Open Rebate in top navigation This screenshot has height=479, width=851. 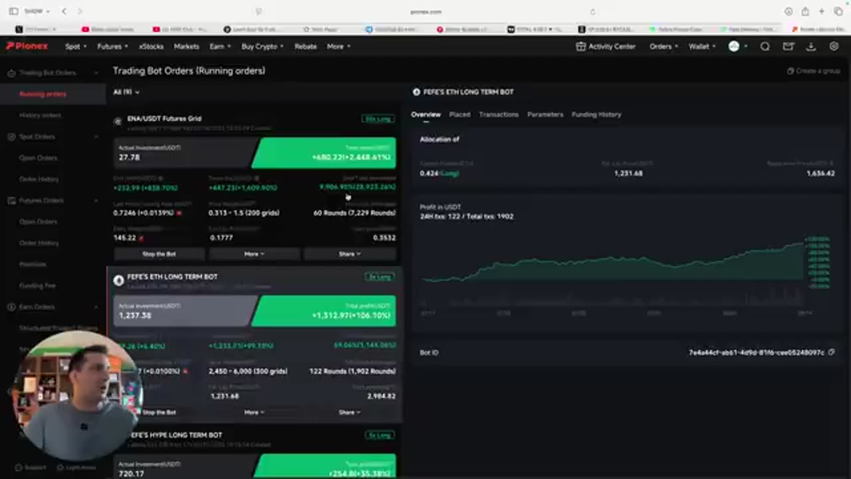305,47
